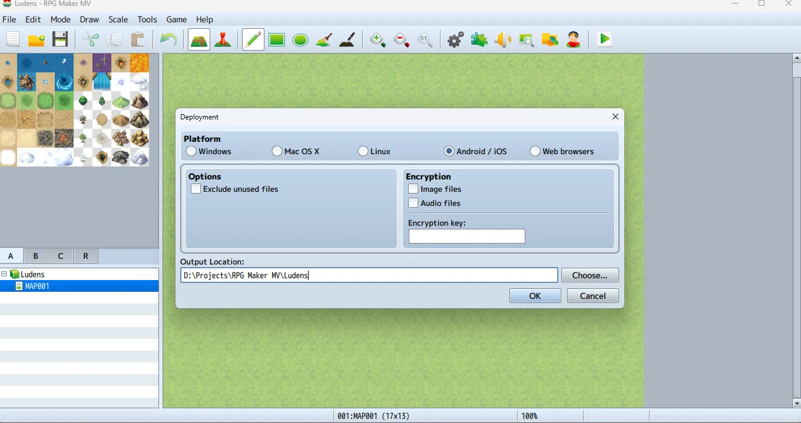Enable the Exclude unused files option
Viewport: 801px width, 423px height.
point(195,189)
